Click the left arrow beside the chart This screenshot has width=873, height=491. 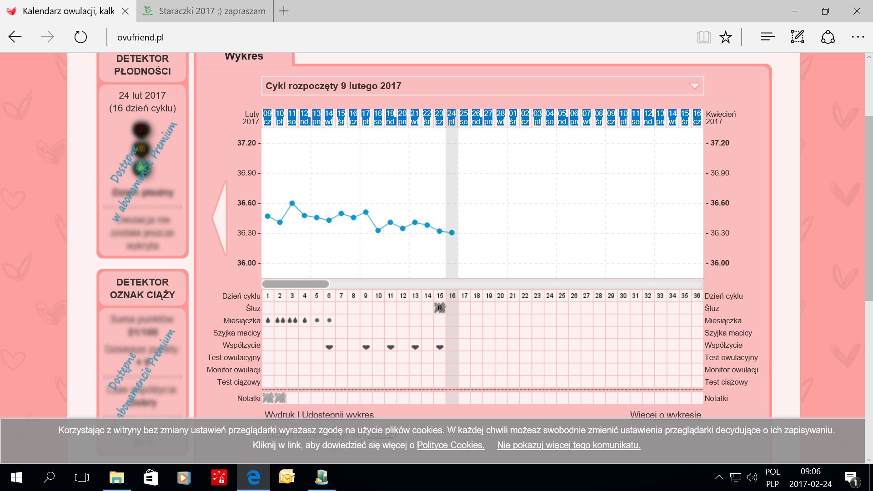[220, 217]
